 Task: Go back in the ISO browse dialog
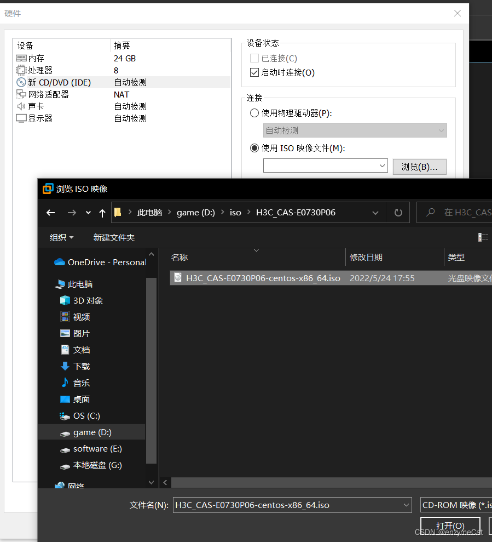(51, 213)
